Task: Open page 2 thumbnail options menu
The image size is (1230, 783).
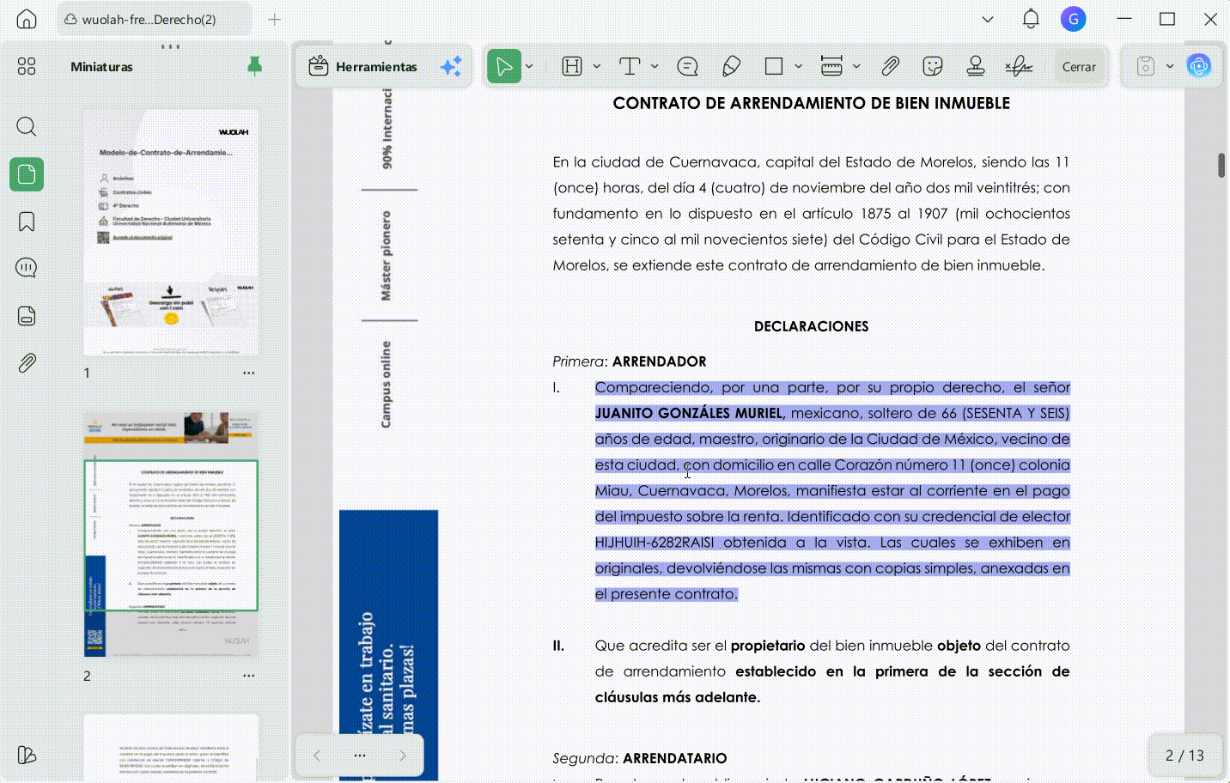Action: coord(249,677)
